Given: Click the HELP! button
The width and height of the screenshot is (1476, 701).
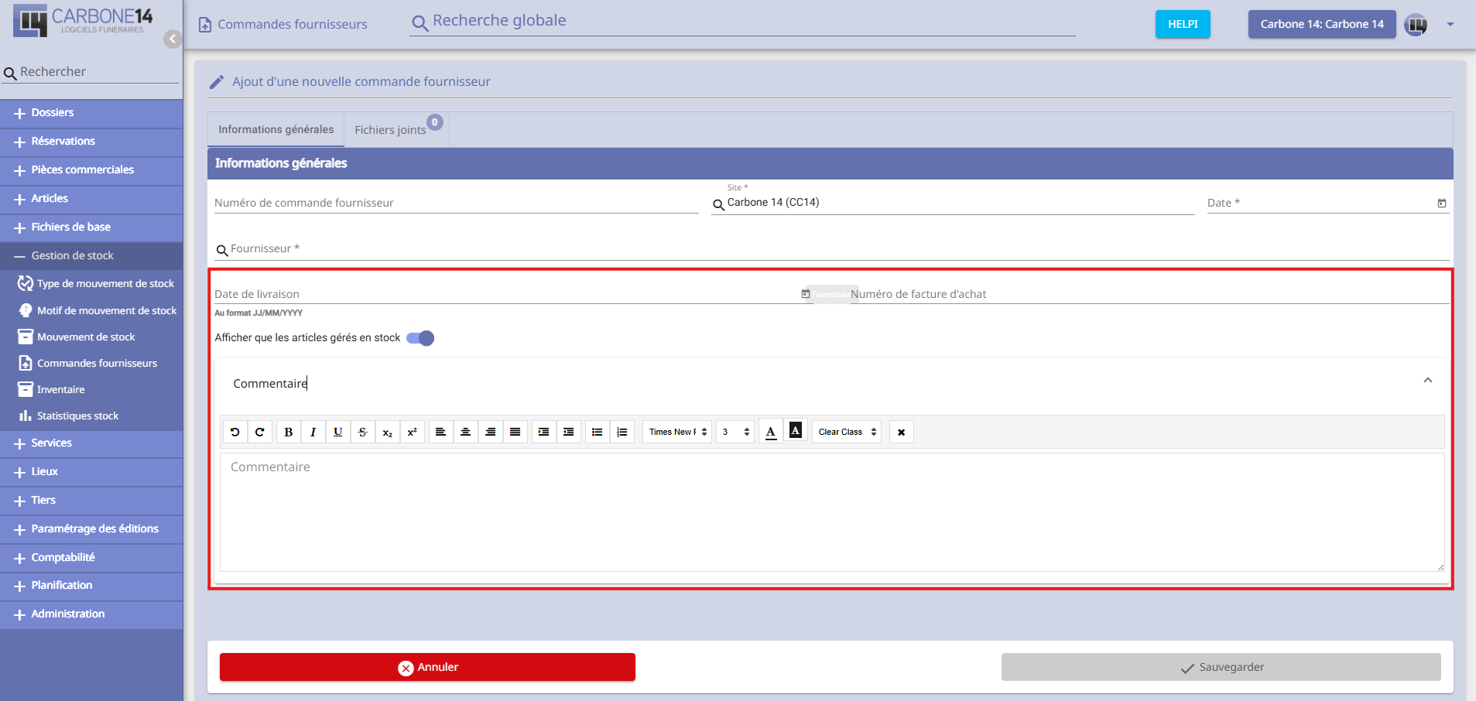Looking at the screenshot, I should click(1182, 24).
